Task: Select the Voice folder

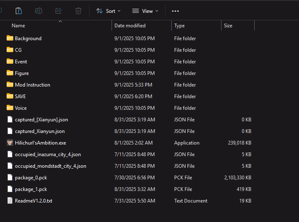Action: coord(21,108)
